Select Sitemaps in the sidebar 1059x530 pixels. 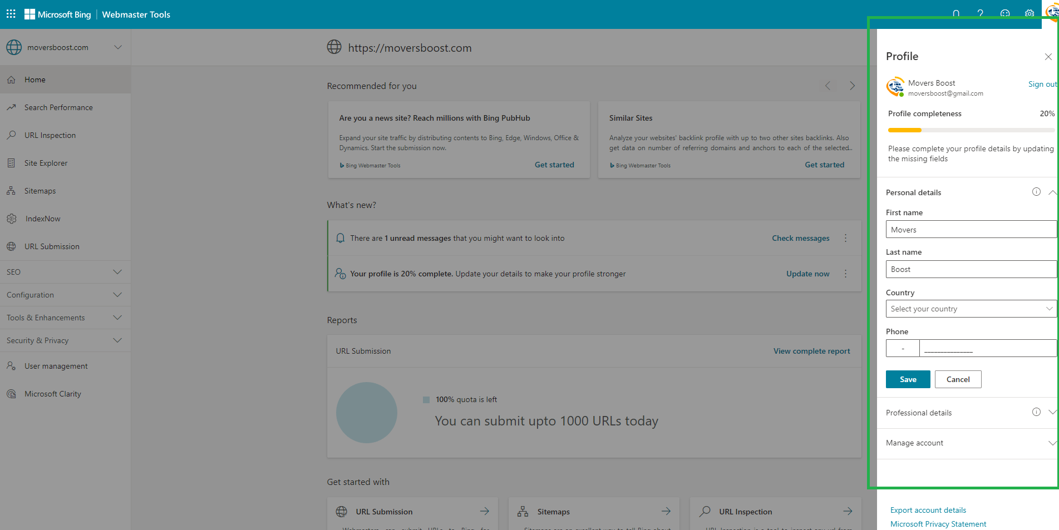(x=40, y=191)
